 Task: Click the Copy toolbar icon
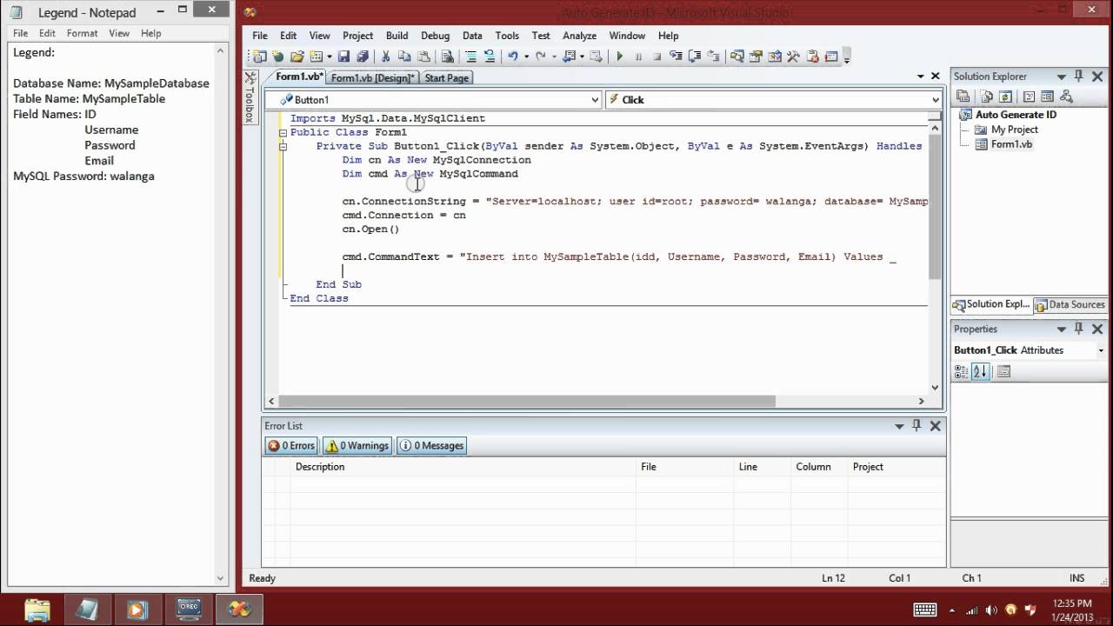pyautogui.click(x=404, y=57)
